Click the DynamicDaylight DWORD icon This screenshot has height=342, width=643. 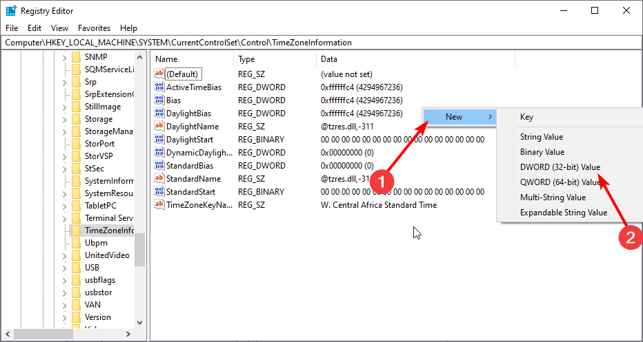coord(159,153)
